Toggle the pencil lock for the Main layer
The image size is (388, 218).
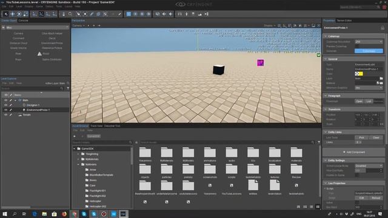click(x=11, y=100)
